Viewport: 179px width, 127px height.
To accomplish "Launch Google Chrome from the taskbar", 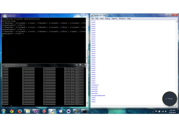I will pos(12,111).
